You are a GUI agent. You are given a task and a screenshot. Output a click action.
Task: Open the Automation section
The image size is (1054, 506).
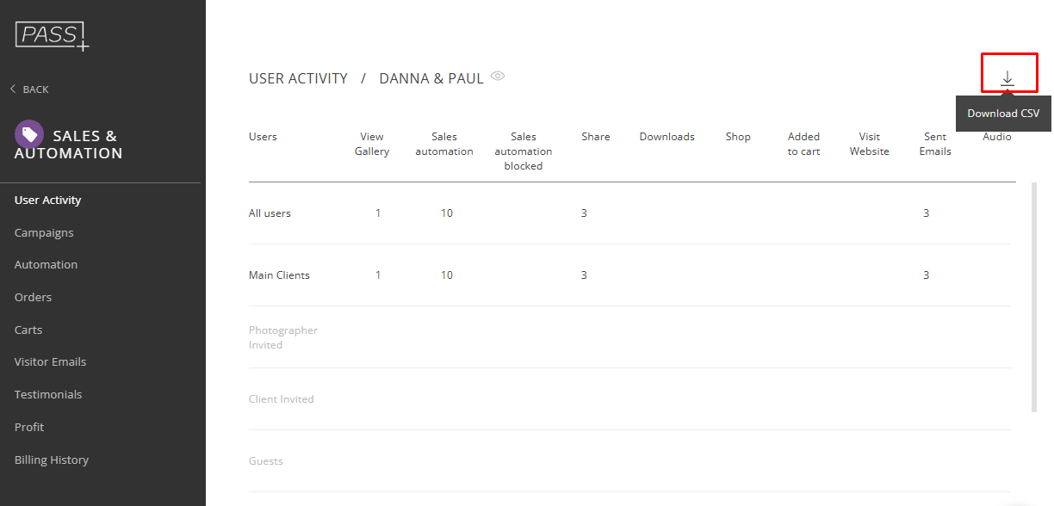pyautogui.click(x=46, y=264)
